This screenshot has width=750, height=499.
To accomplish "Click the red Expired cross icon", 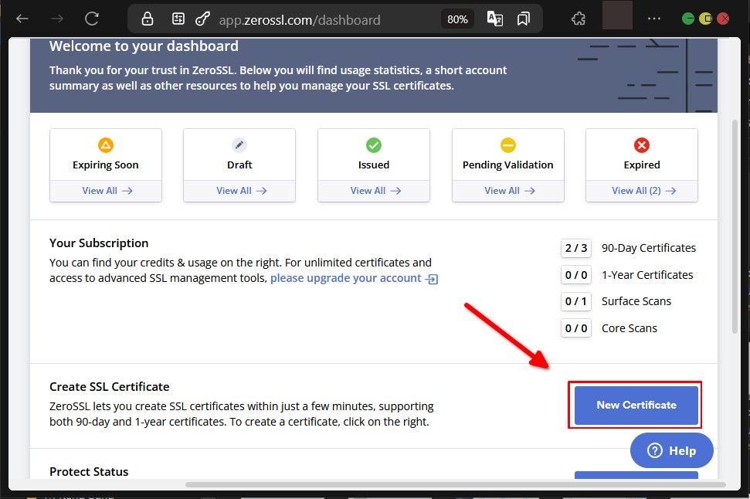I will [642, 145].
